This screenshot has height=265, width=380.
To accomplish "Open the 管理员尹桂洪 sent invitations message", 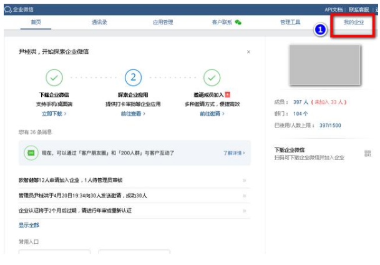I will click(83, 196).
